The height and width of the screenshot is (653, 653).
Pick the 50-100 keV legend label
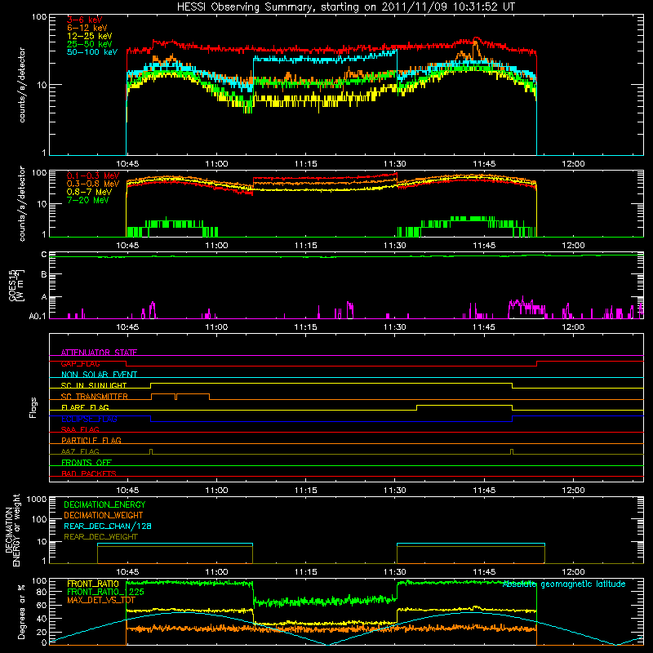pyautogui.click(x=92, y=52)
